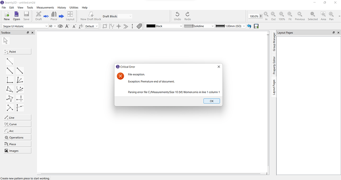Switch to the Property Editor side tab
Screen dimensions: 341x180
274,66
